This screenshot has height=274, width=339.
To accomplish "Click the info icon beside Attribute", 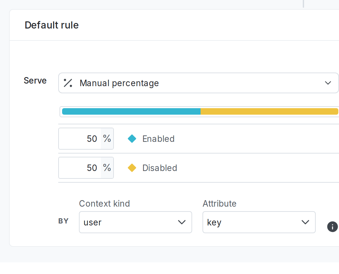I will (333, 227).
